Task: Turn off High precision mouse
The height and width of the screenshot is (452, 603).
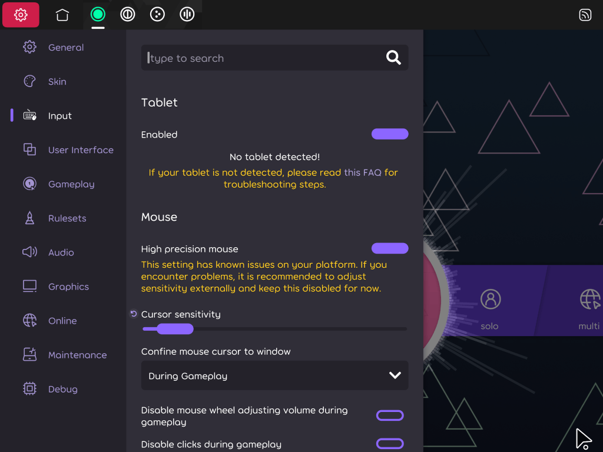Action: (390, 248)
